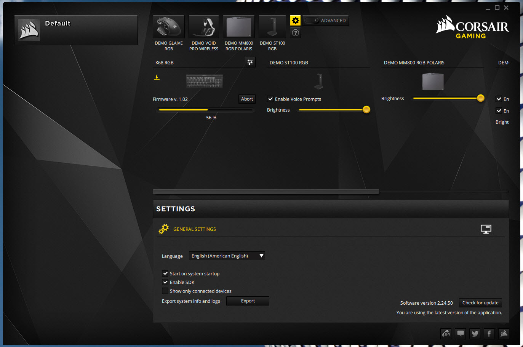Click the DEMO MM800 RGB POLARIS panel title
The image size is (523, 347).
(414, 63)
